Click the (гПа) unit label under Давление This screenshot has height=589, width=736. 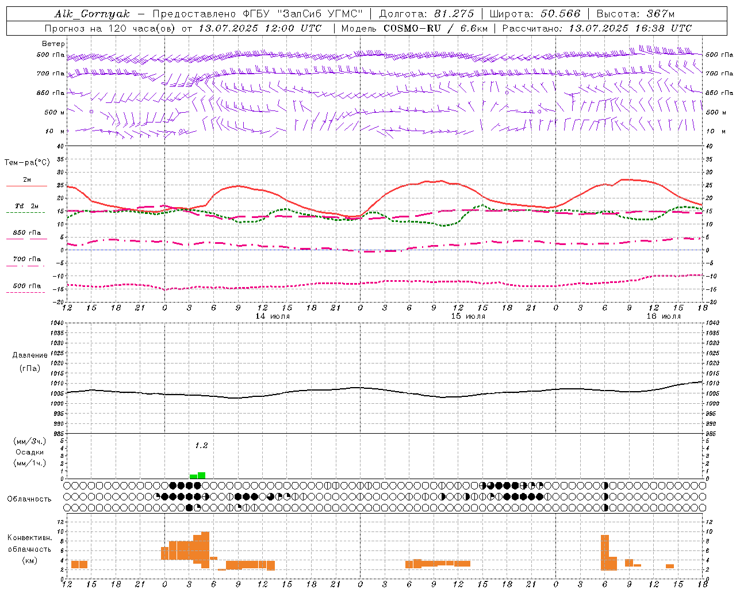30,369
